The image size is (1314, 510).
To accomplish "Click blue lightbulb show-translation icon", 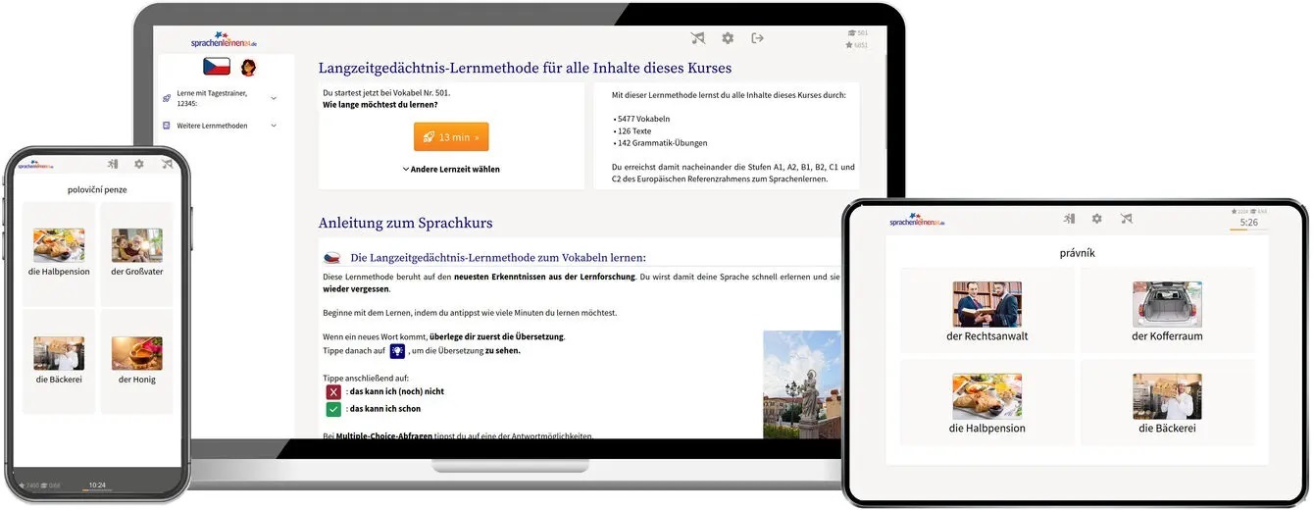I will point(397,351).
